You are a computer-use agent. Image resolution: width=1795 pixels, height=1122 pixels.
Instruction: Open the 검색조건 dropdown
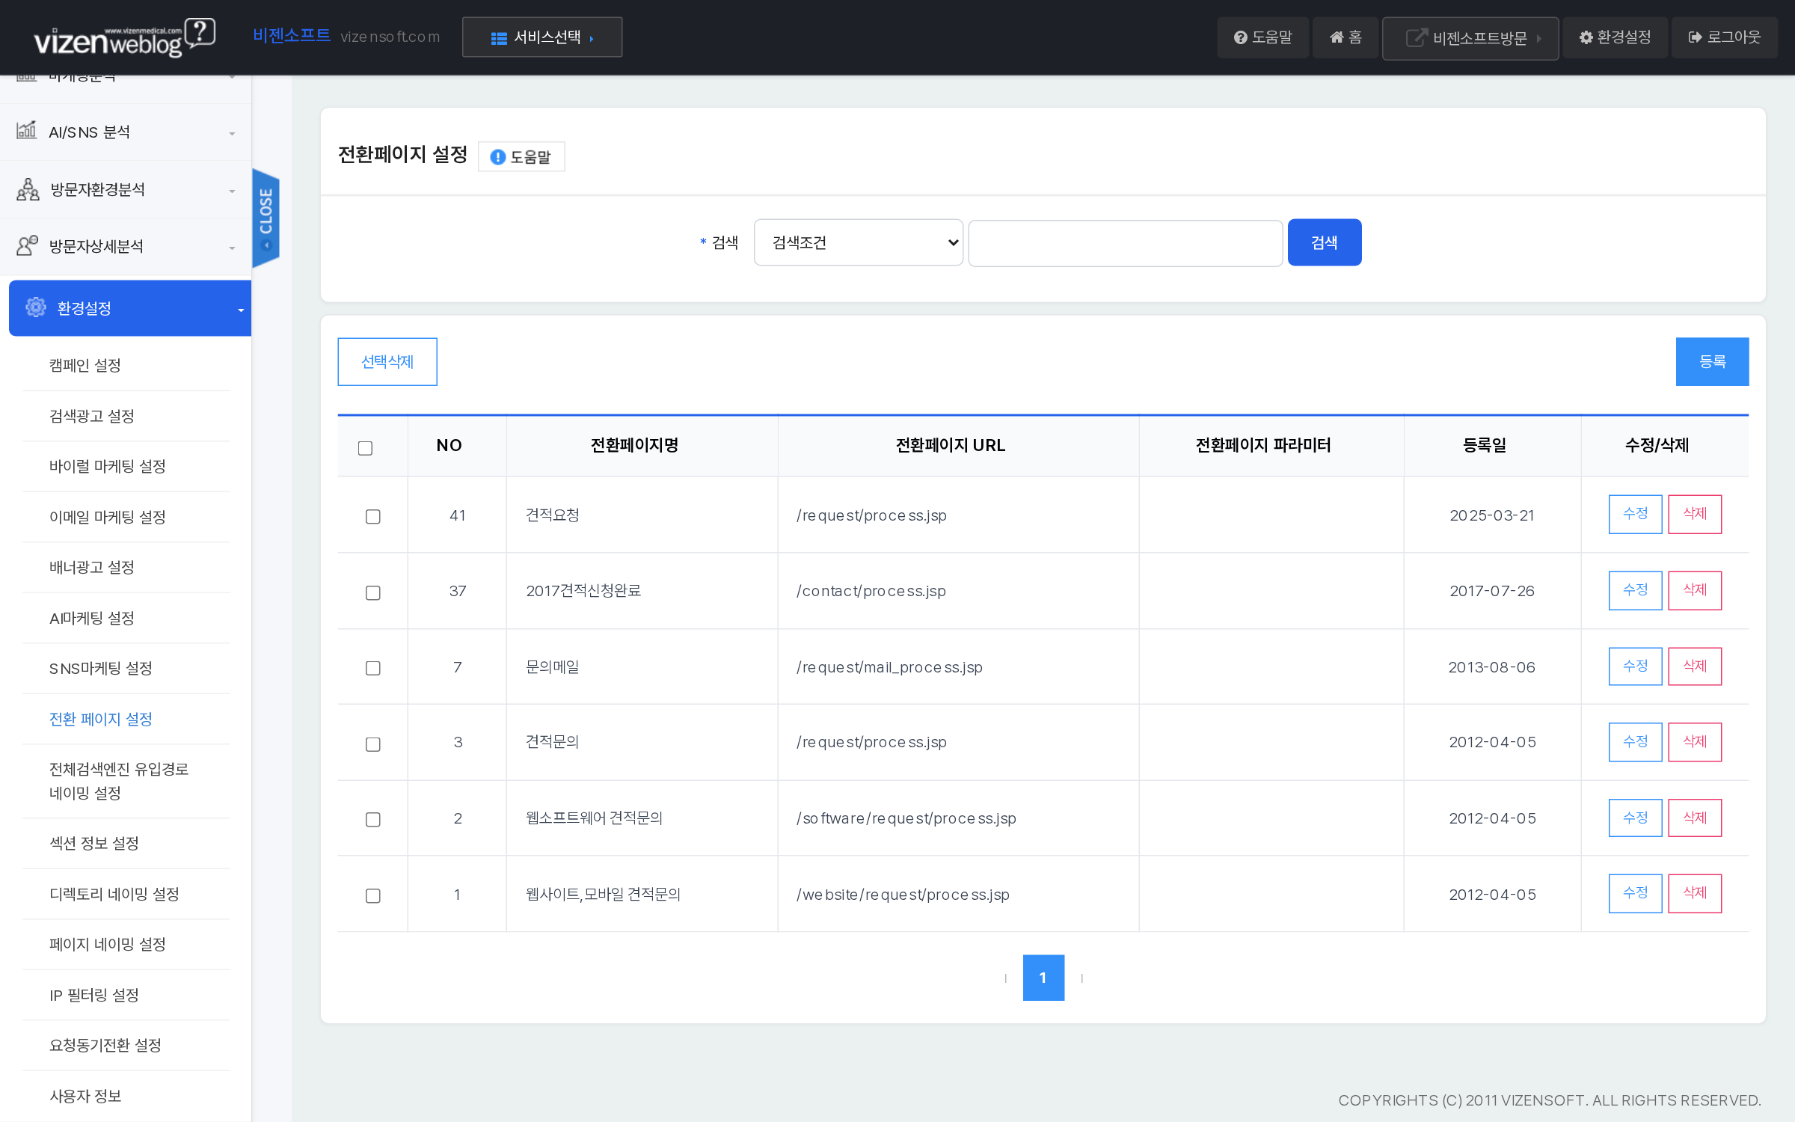click(x=858, y=242)
